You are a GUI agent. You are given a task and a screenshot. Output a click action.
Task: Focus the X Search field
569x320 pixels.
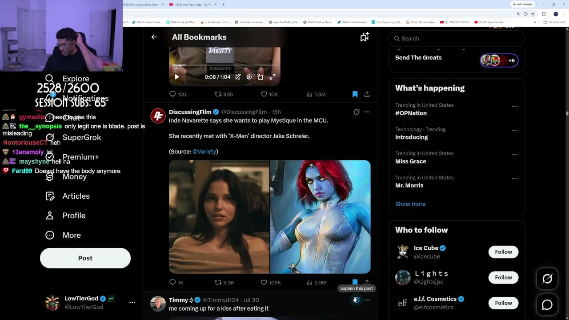click(457, 39)
